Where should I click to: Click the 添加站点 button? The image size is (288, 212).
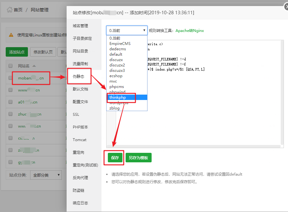[17, 52]
